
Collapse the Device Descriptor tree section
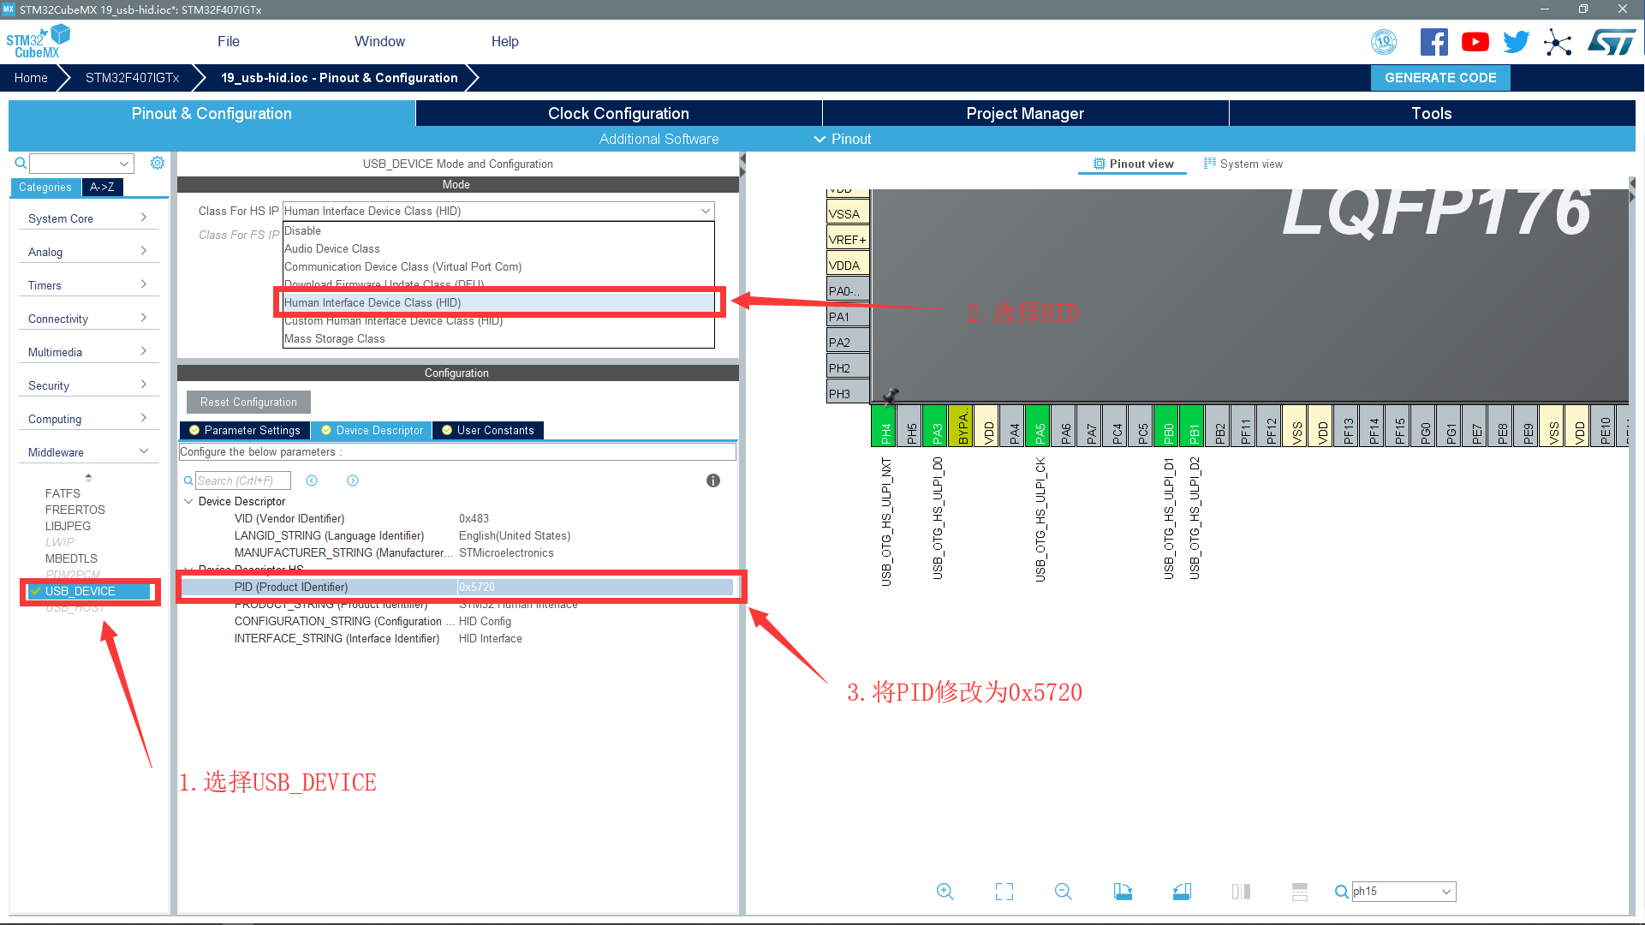pyautogui.click(x=188, y=501)
